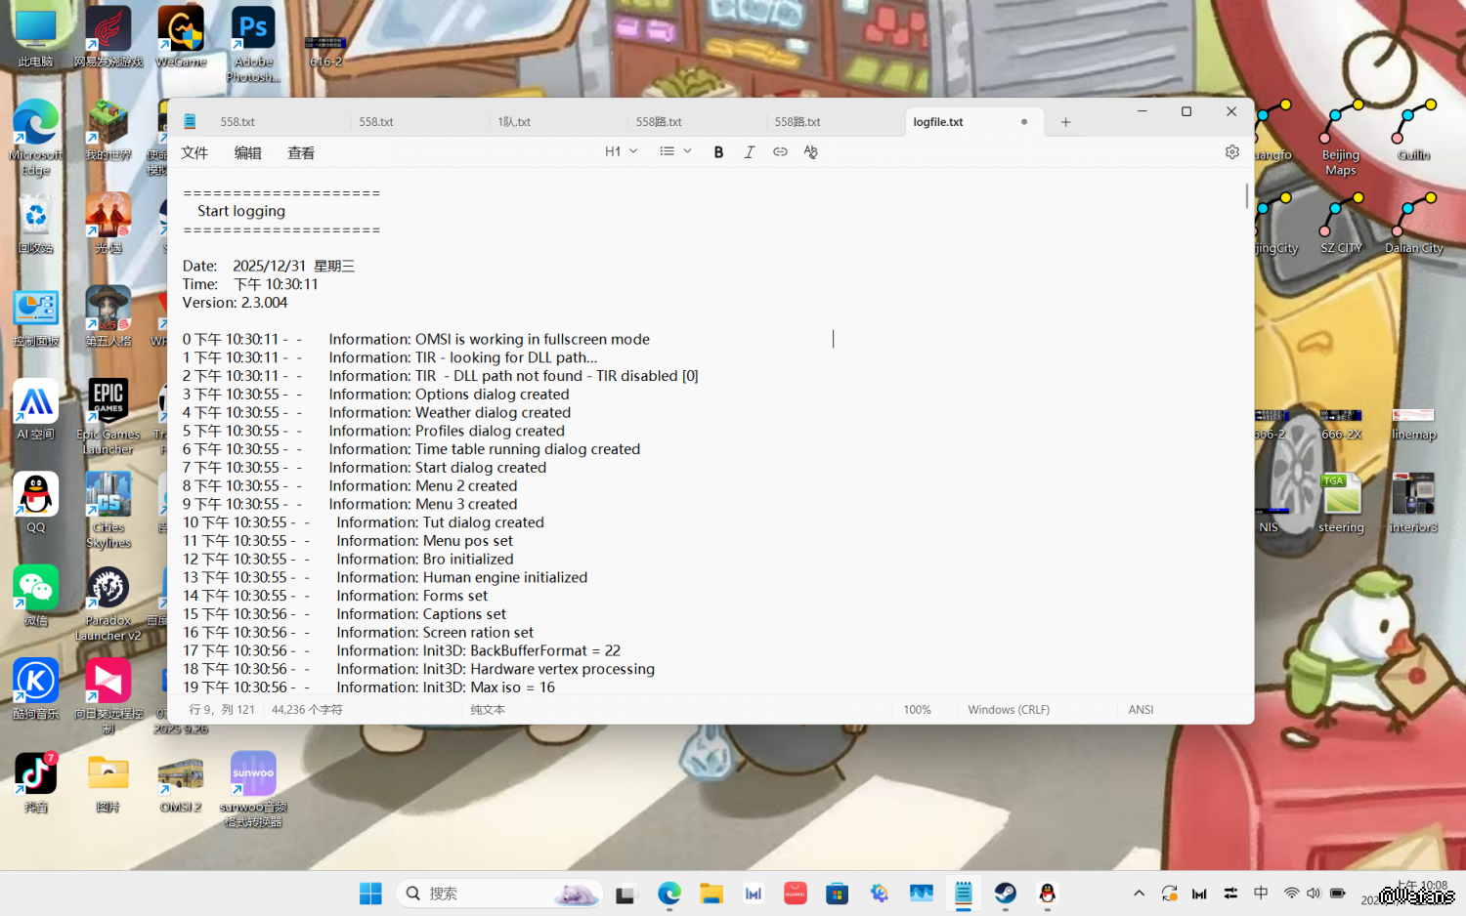Click the 纯文本 format indicator
This screenshot has width=1466, height=916.
488,710
